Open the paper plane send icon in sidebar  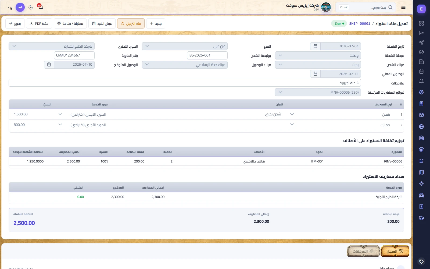(421, 43)
